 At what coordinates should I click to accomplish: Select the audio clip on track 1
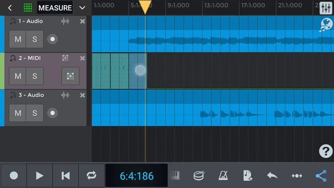(213, 34)
